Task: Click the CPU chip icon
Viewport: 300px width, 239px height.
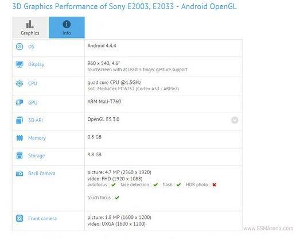Action: (20, 83)
